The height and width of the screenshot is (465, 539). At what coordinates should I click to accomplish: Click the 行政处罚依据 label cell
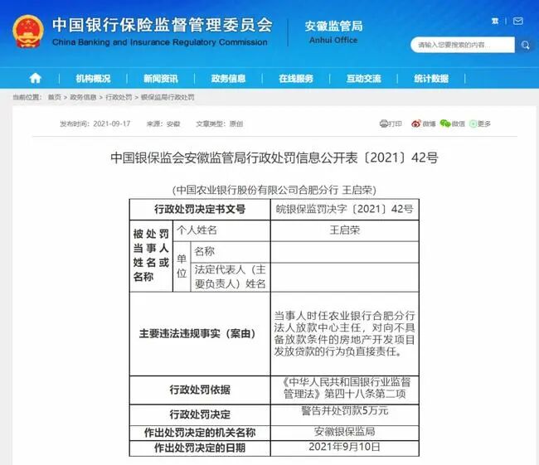pyautogui.click(x=200, y=390)
